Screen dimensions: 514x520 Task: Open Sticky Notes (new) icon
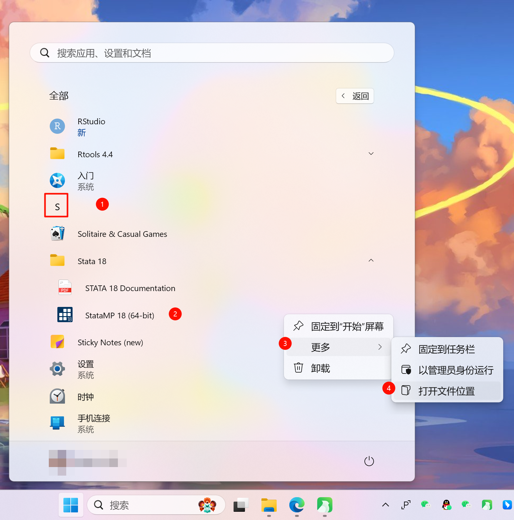coord(57,342)
